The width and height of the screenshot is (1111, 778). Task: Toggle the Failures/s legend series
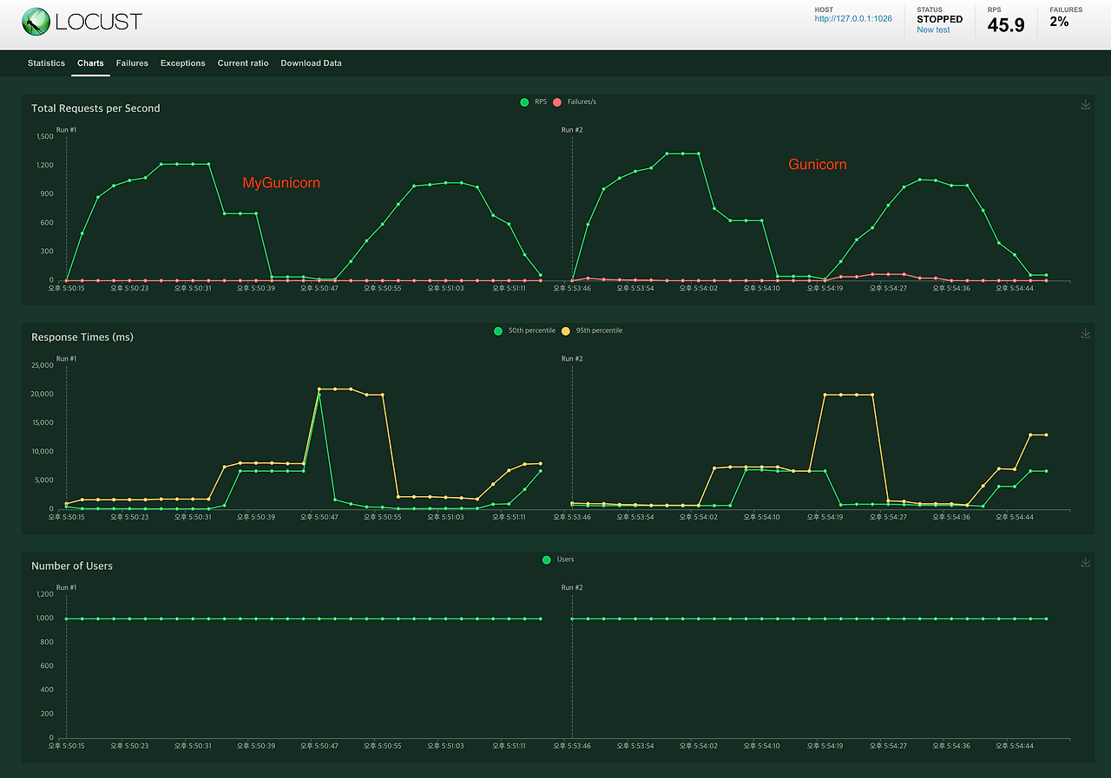(x=575, y=101)
